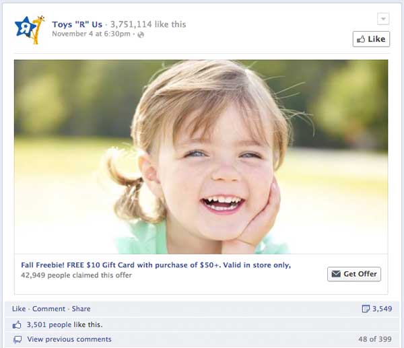Viewport: 404px width, 348px height.
Task: Click the Get Offer button
Action: tap(354, 274)
